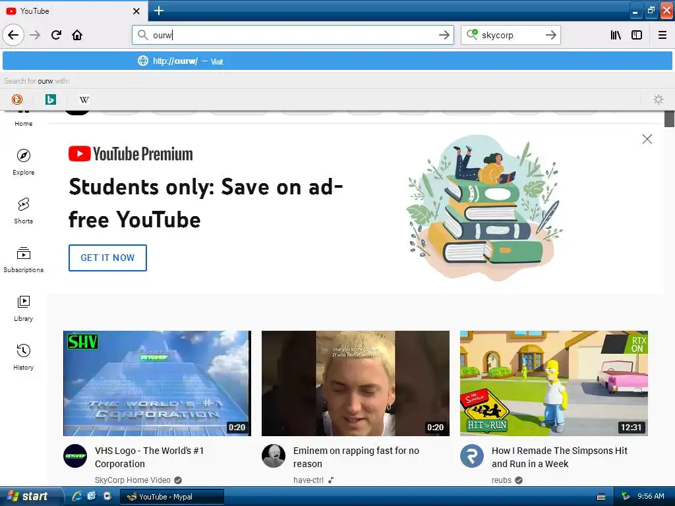Search with Wikipedia one-click engine

[84, 99]
